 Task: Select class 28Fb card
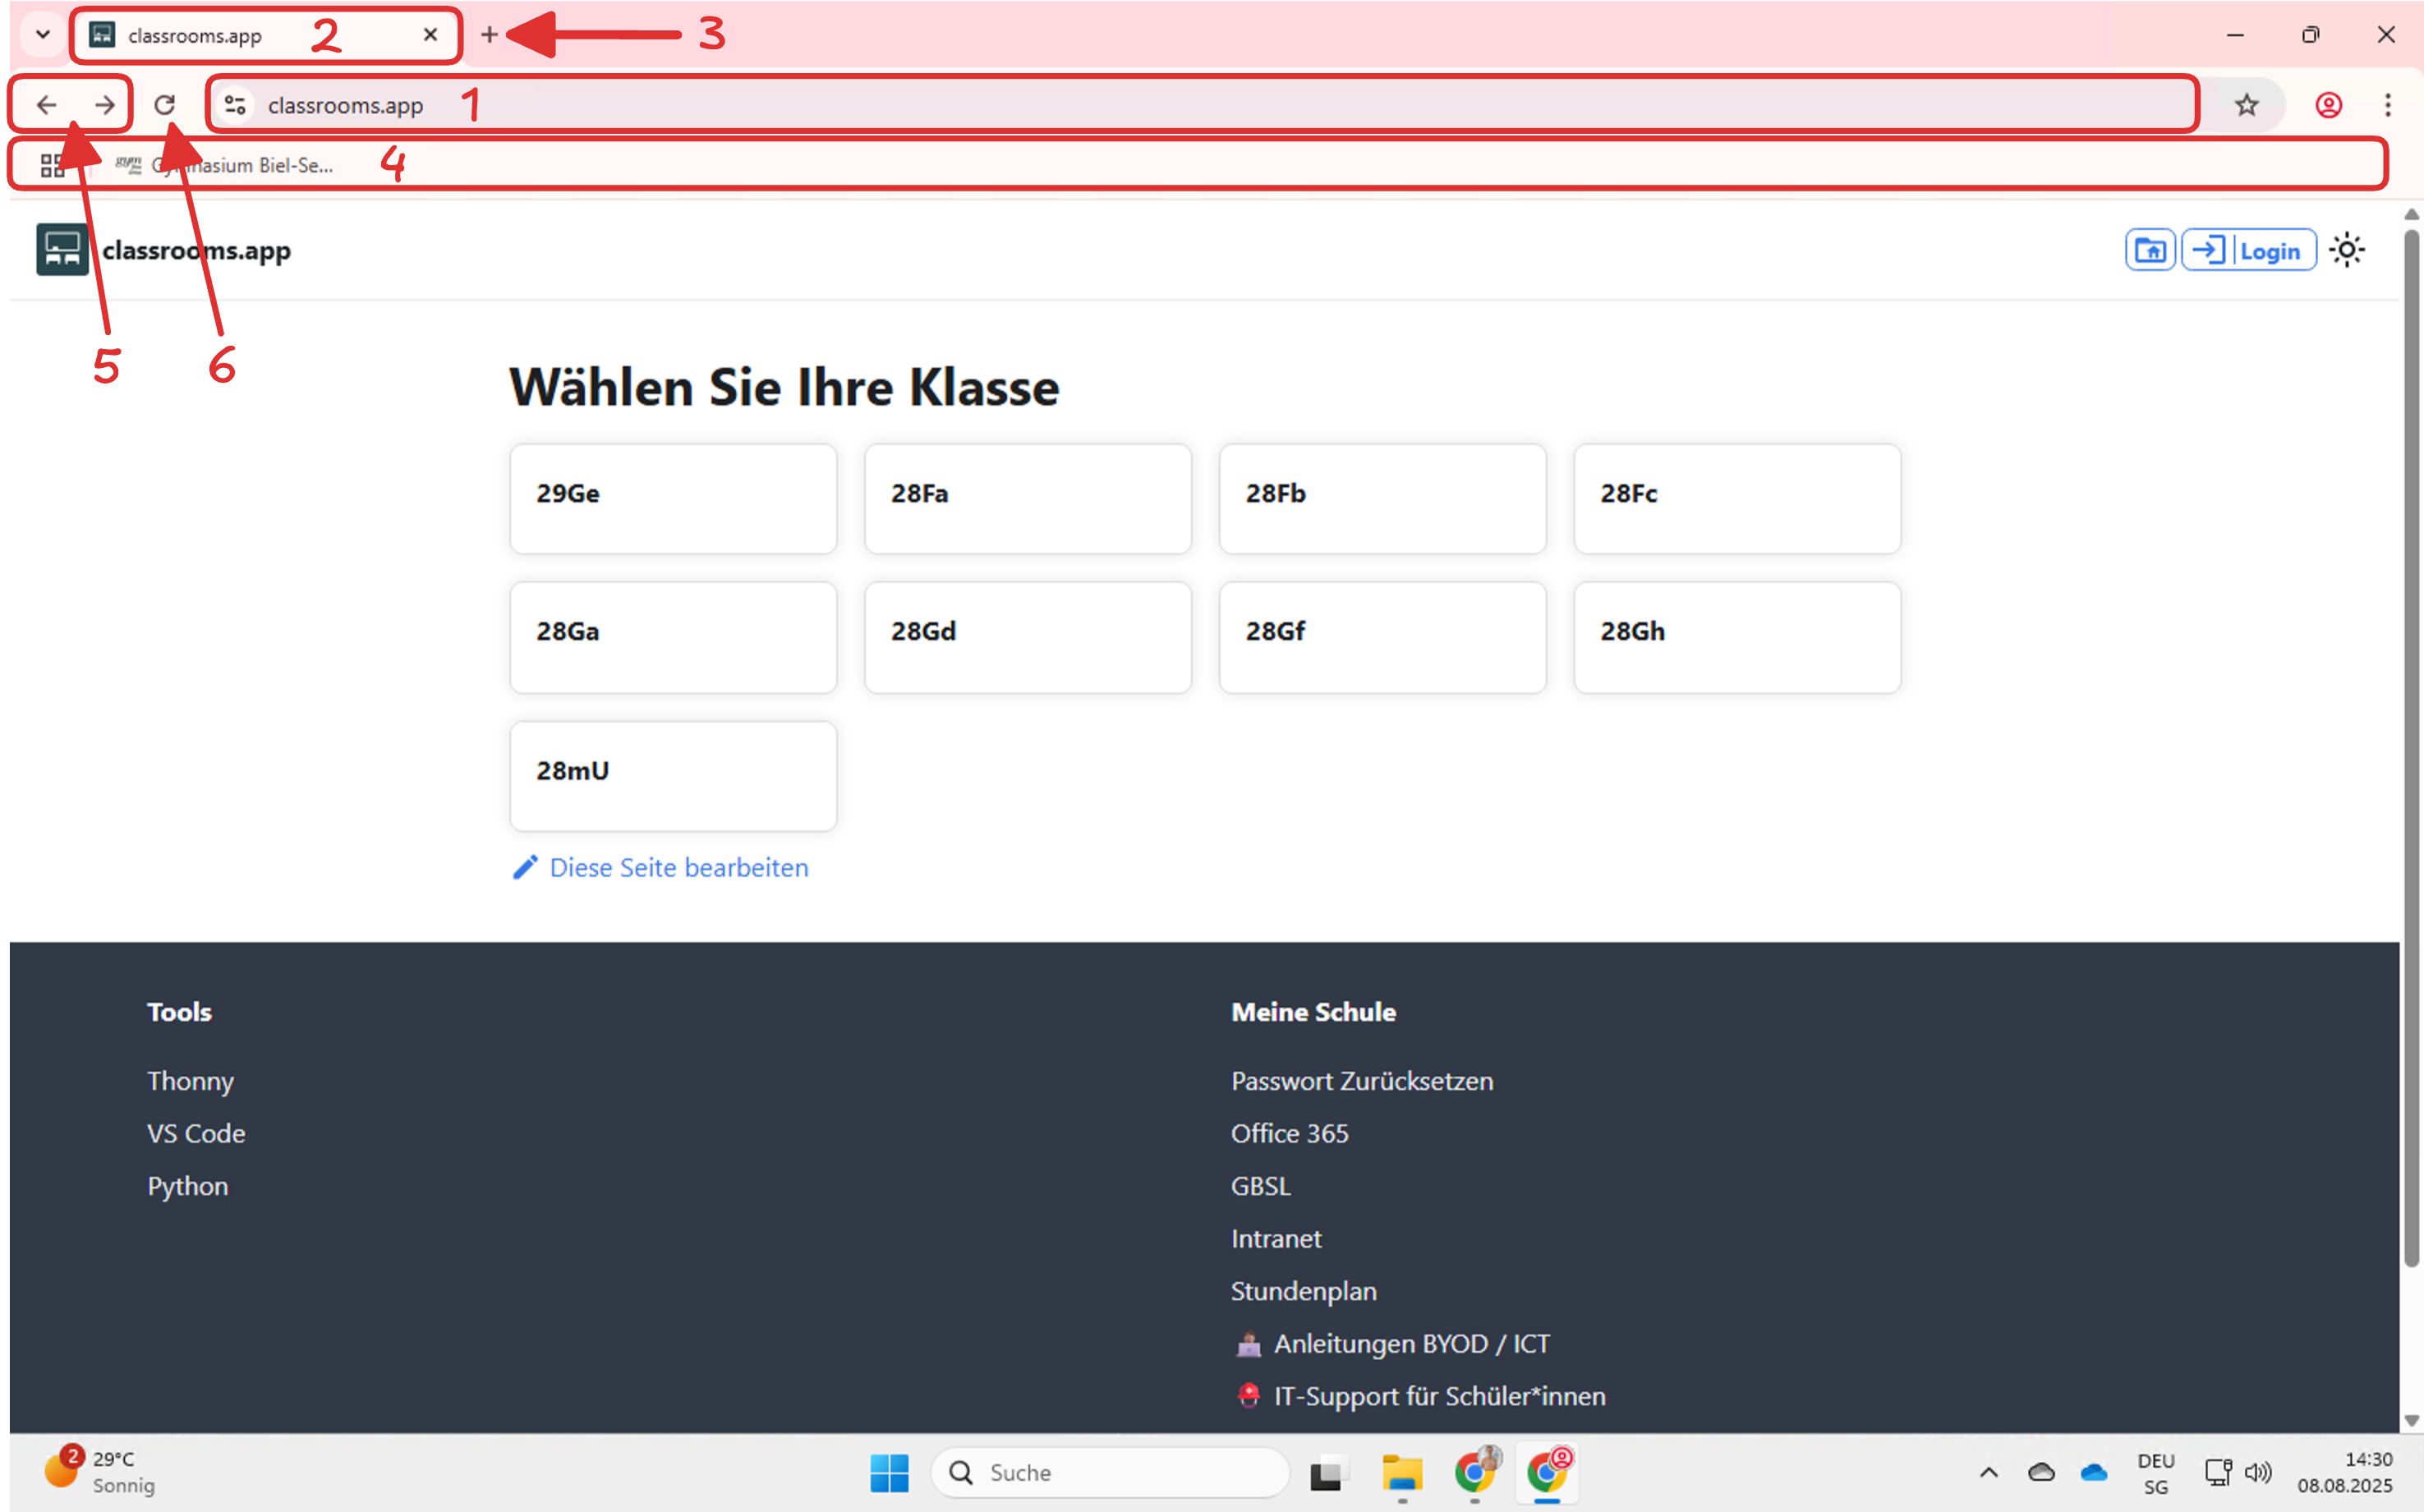[x=1382, y=498]
